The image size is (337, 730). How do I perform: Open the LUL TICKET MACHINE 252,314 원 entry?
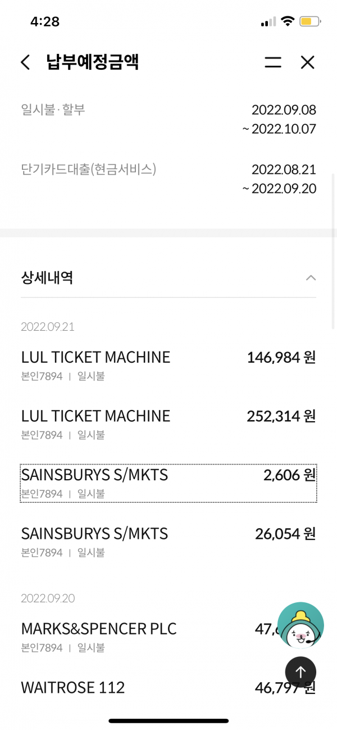pos(168,423)
